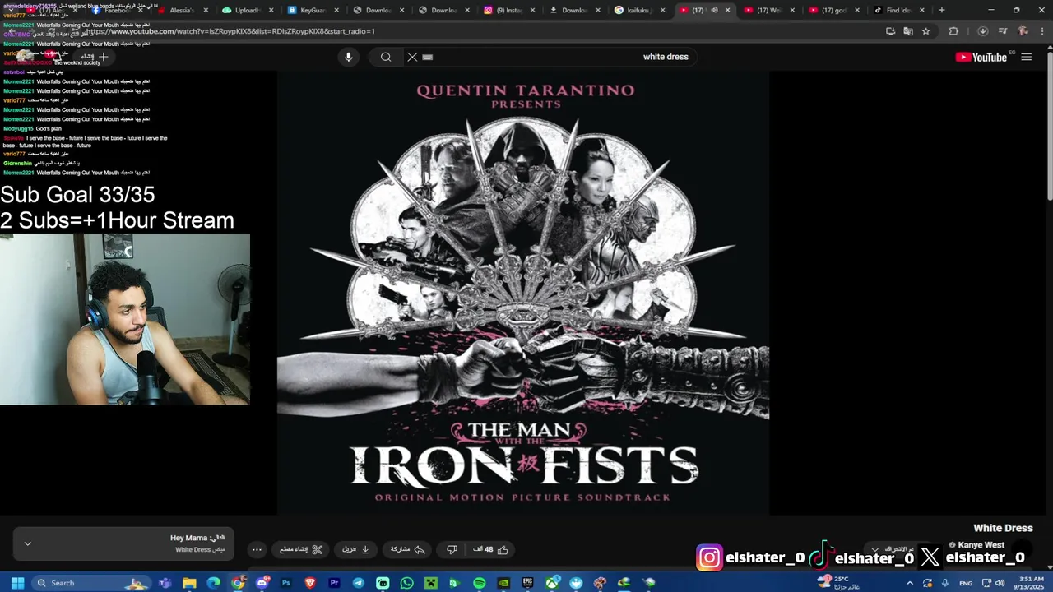Open Minecraft from the taskbar

[431, 583]
